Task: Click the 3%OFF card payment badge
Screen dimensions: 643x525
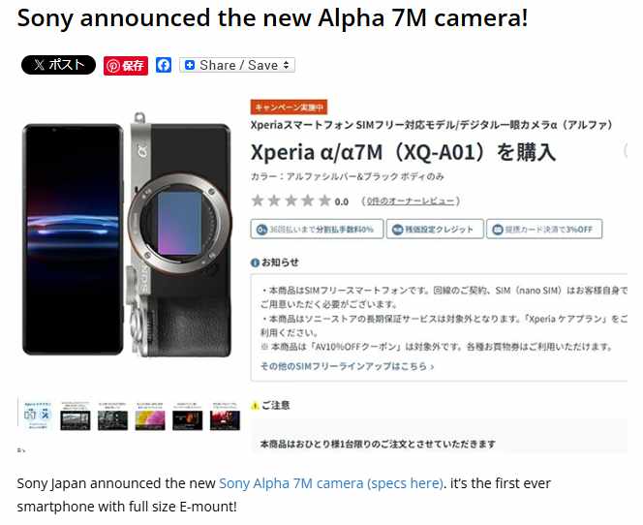Action: pos(544,229)
